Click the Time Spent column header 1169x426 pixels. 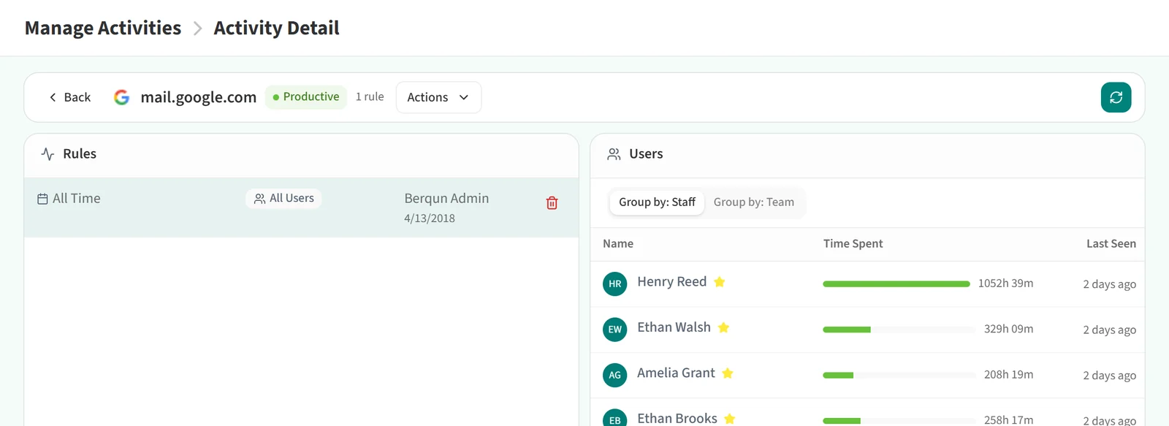coord(853,243)
